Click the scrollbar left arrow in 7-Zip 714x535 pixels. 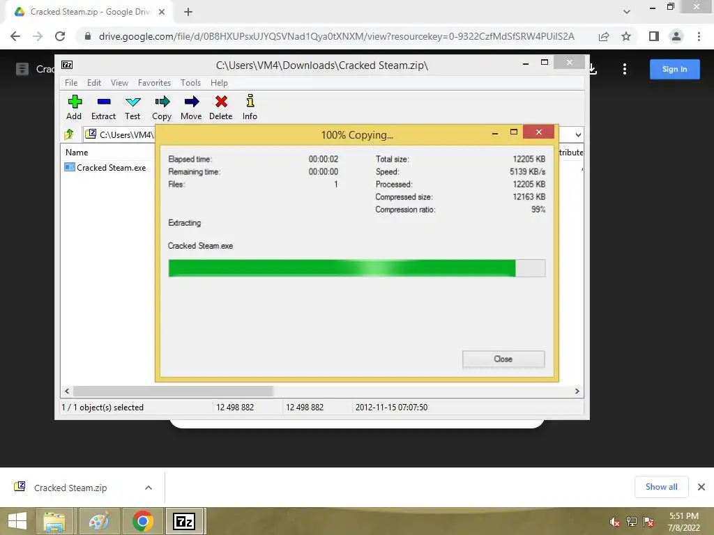pos(67,391)
